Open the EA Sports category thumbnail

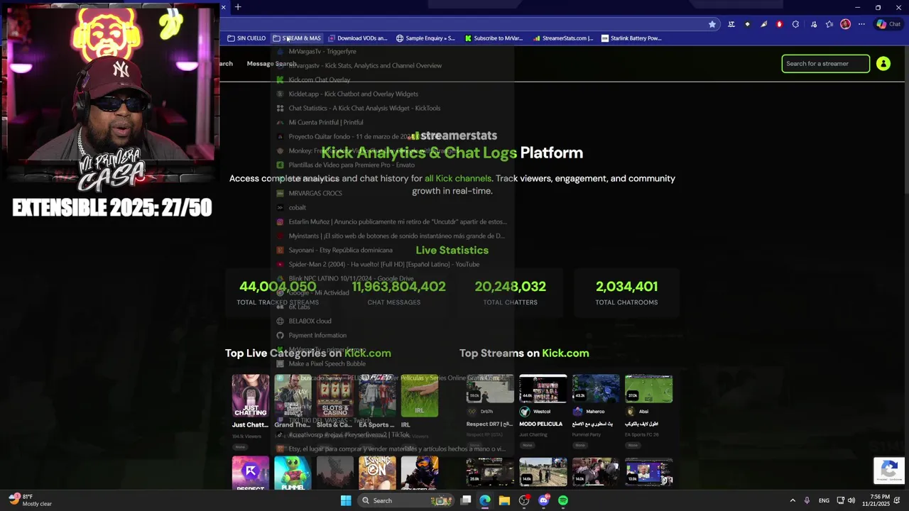point(377,396)
